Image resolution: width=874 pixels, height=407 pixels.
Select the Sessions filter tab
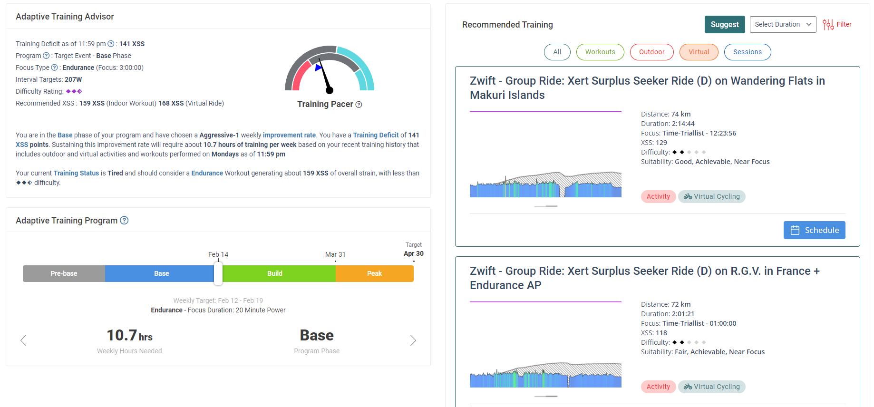click(x=747, y=52)
